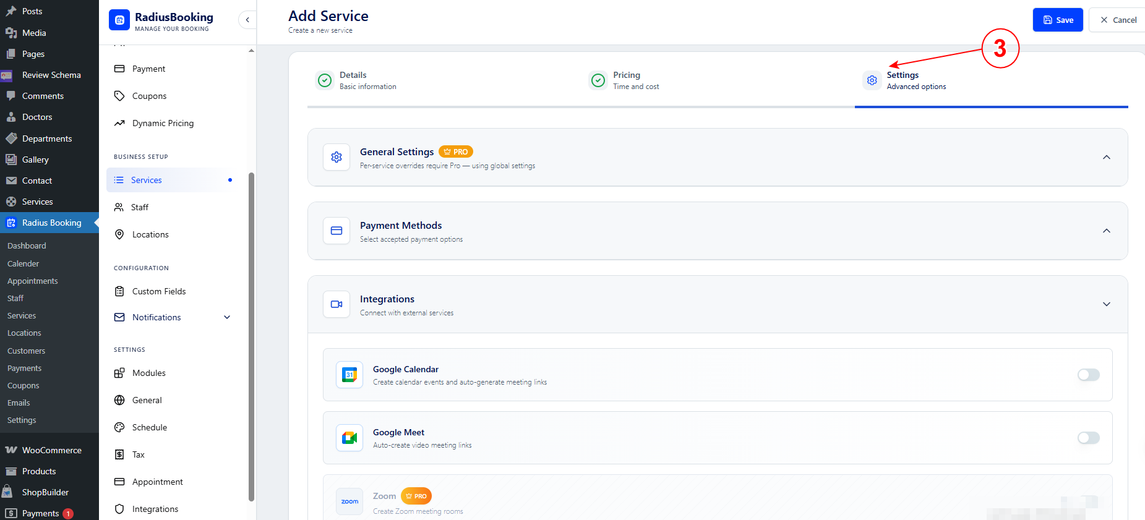Enable the Google Calendar toggle
Screen dimensions: 1145x520
1089,375
